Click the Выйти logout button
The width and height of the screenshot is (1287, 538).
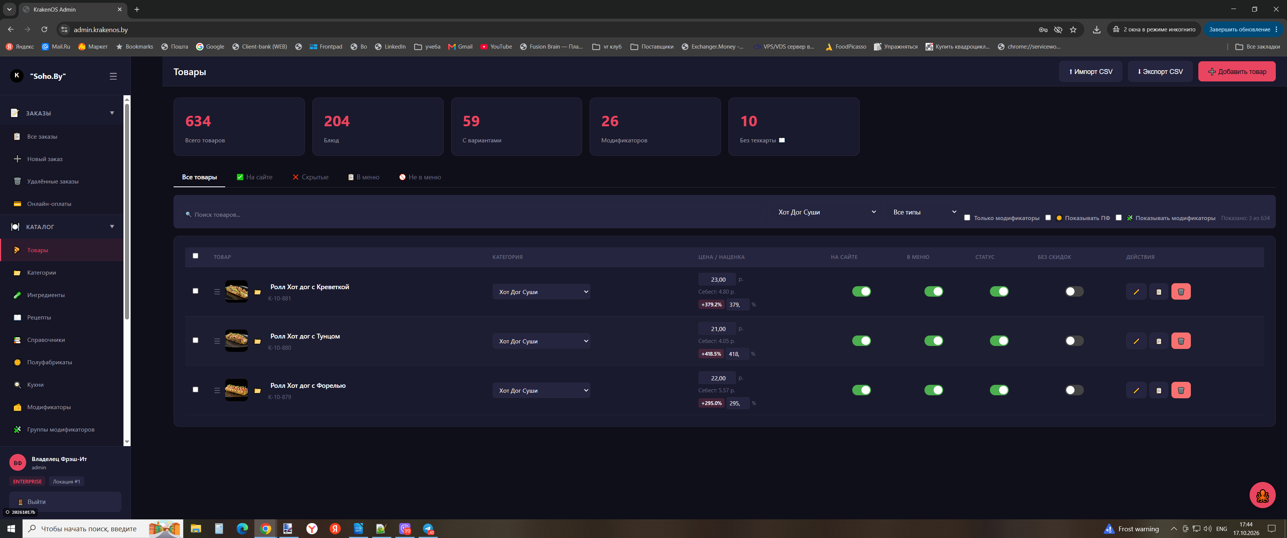(x=65, y=502)
